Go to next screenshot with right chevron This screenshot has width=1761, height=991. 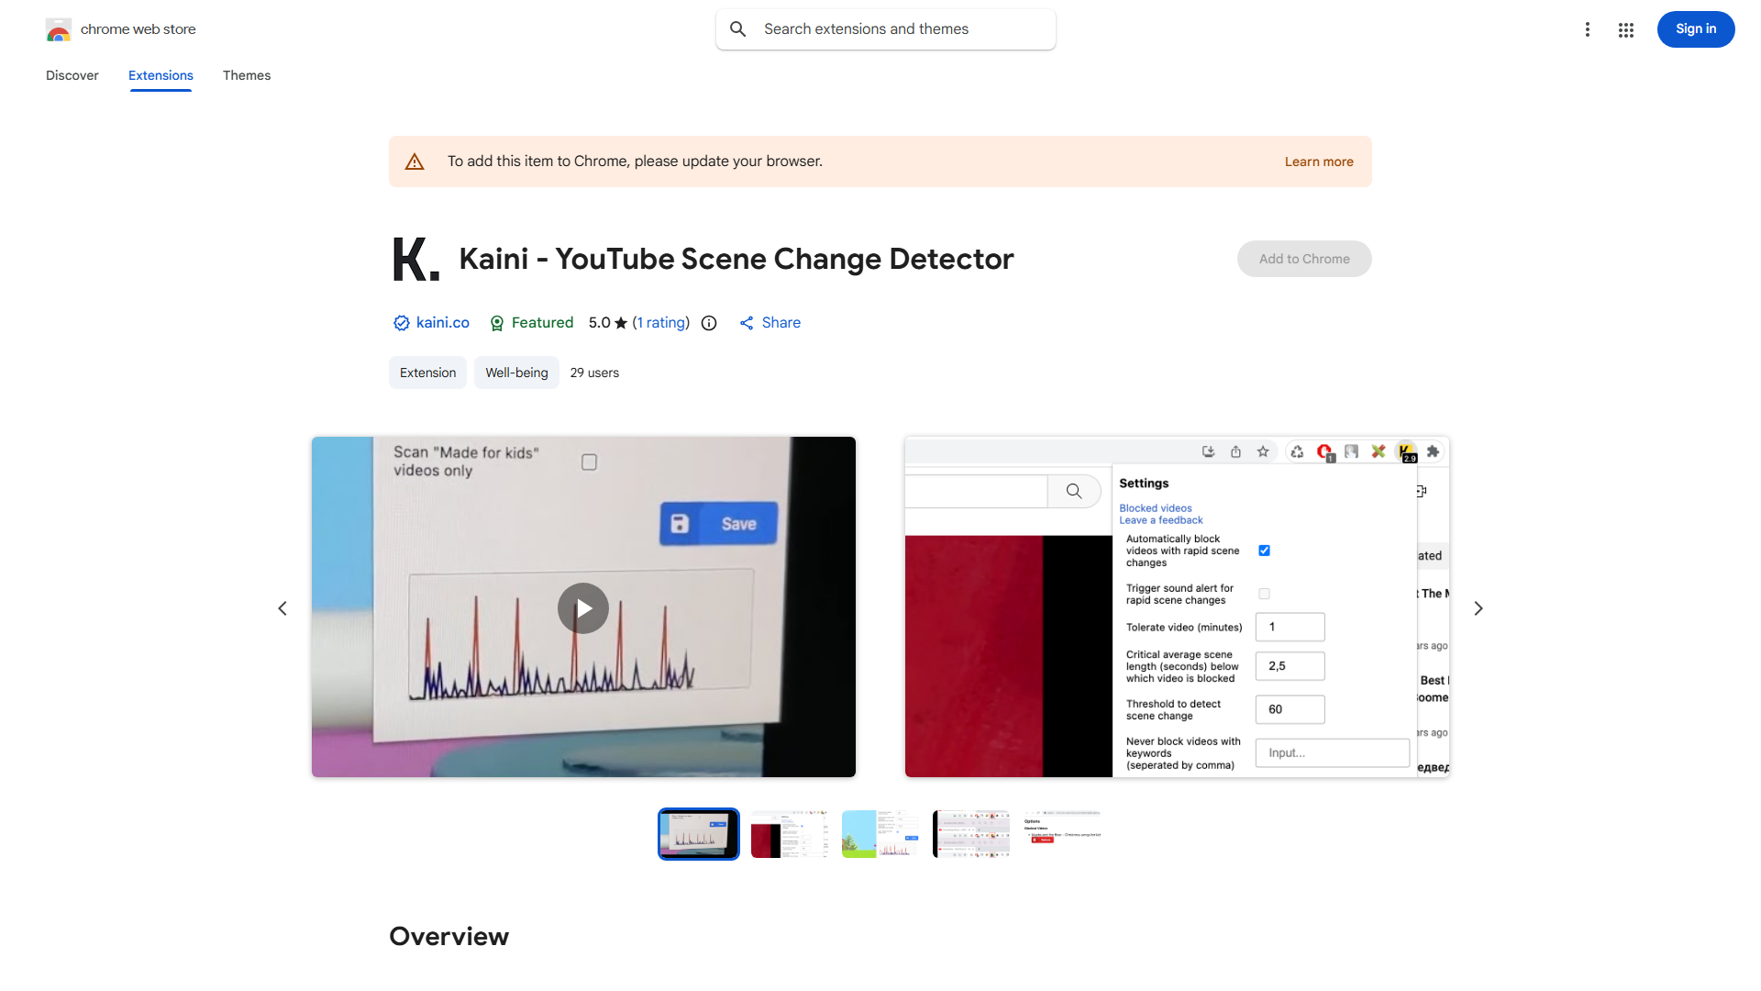pos(1479,608)
